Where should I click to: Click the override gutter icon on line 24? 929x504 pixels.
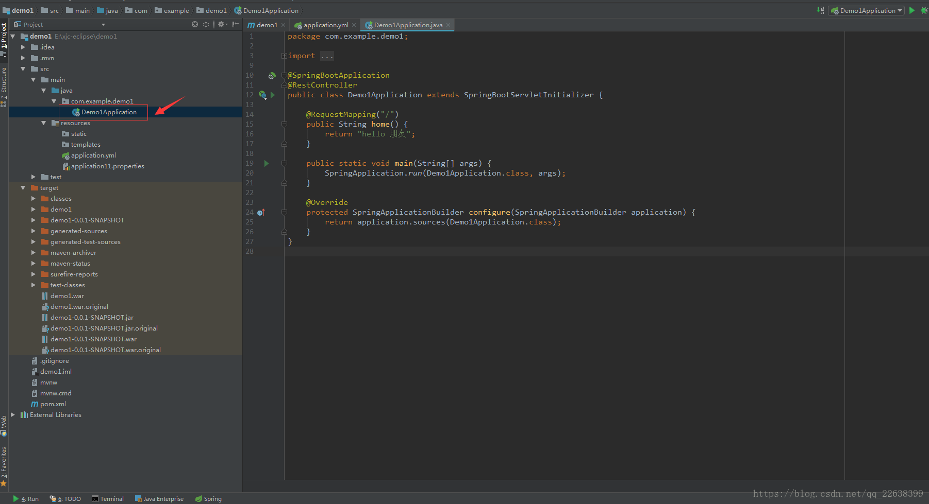[x=261, y=212]
